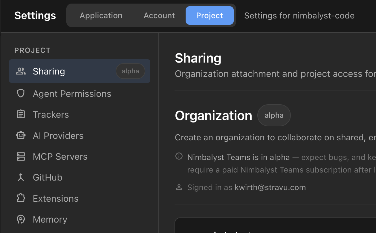The width and height of the screenshot is (376, 233).
Task: Switch to the Application tab
Action: (101, 15)
